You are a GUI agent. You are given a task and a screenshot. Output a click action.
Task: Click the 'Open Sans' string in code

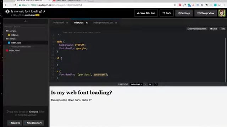coord(84,75)
